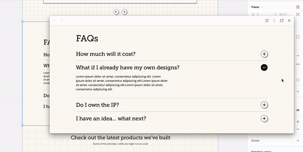The image size is (303, 152).
Task: Collapse the preview from fullscreen view
Action: tap(267, 20)
